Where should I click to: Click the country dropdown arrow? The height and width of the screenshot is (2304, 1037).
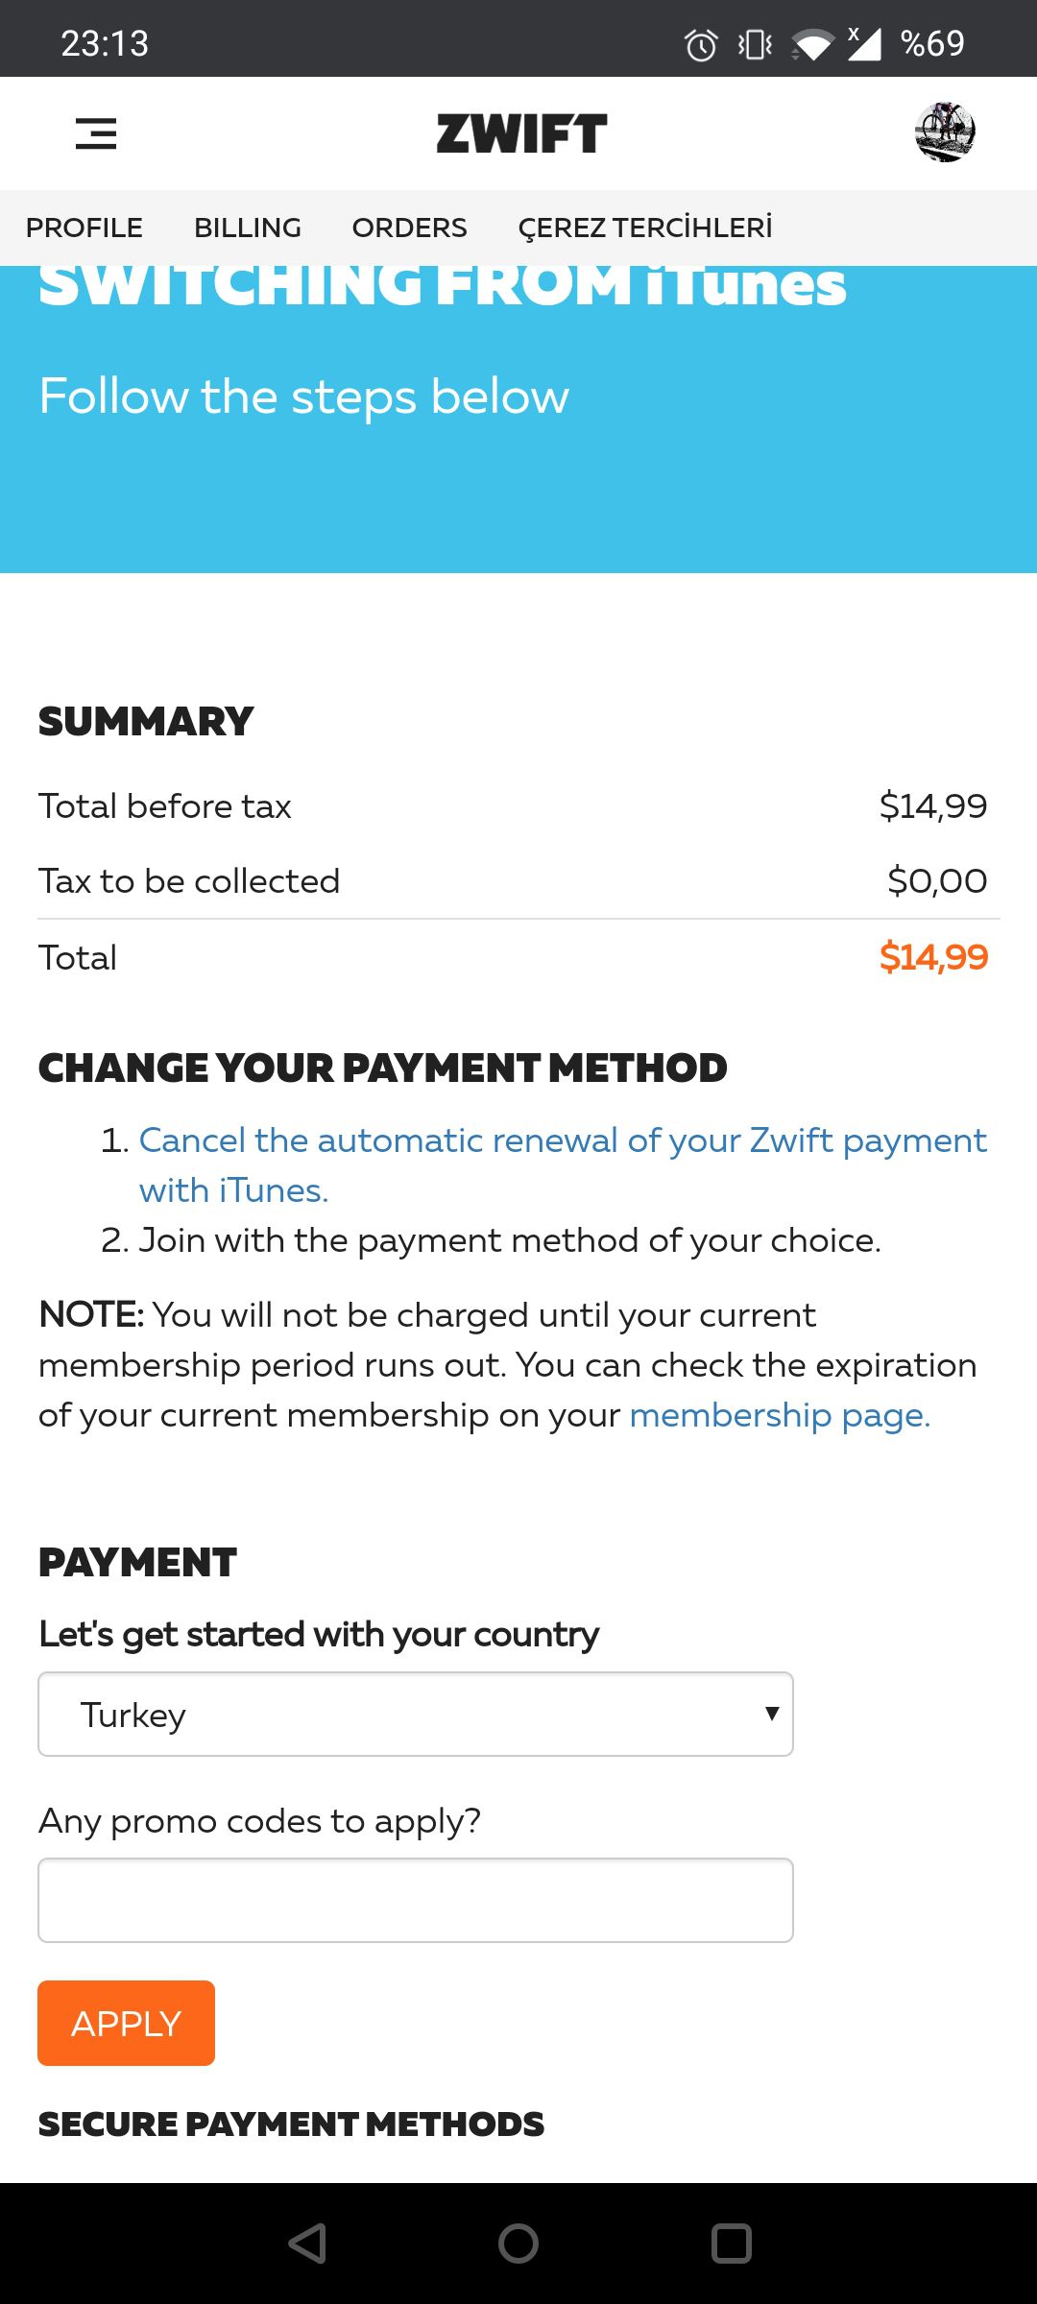point(772,1714)
